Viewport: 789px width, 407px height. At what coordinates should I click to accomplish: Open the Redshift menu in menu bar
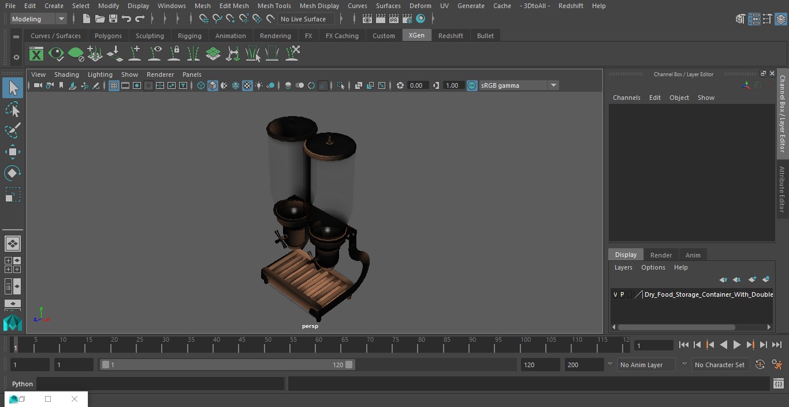point(571,6)
